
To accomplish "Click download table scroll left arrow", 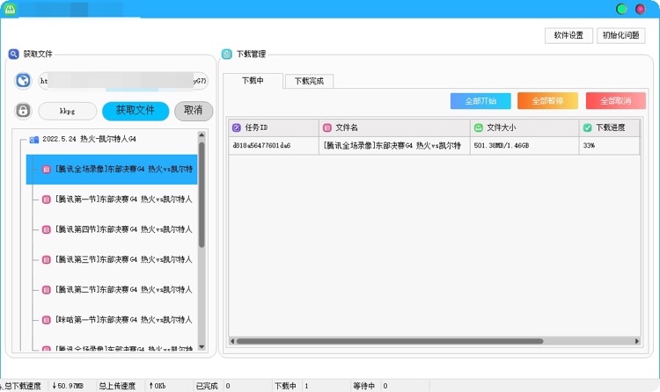I will [x=232, y=341].
